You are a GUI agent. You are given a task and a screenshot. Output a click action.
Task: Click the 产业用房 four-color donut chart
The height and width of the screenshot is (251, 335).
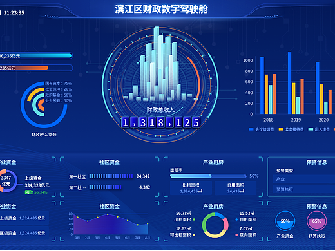215,225
